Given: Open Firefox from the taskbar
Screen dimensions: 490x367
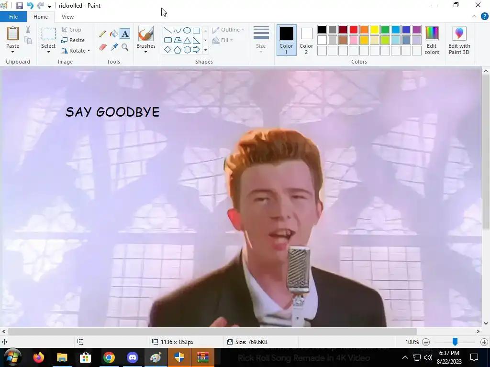Looking at the screenshot, I should 39,357.
